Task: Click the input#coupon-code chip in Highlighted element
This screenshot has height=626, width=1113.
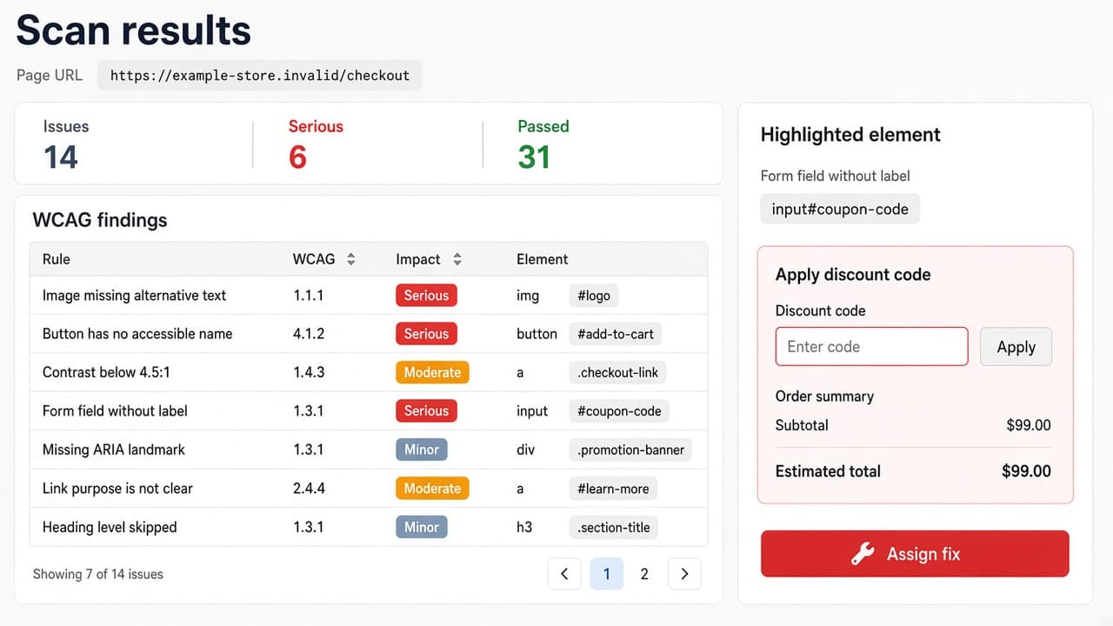Action: 840,209
